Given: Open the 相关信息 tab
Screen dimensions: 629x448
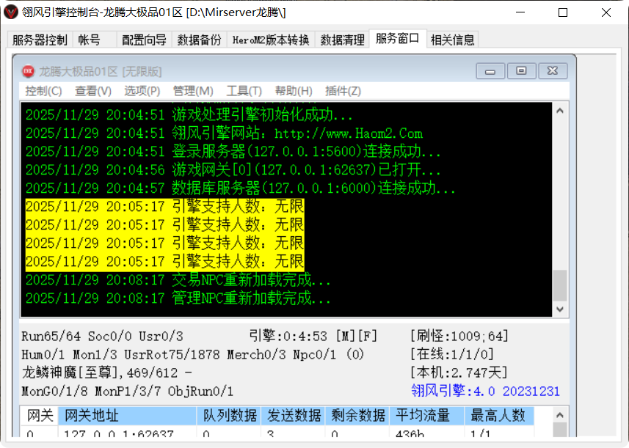Looking at the screenshot, I should (x=453, y=40).
